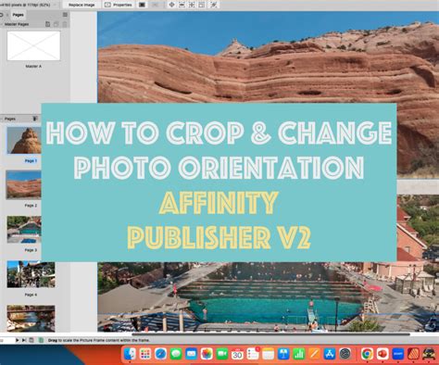Click the horizontal scrollbar below the canvas
439x365 pixels.
tap(270, 334)
